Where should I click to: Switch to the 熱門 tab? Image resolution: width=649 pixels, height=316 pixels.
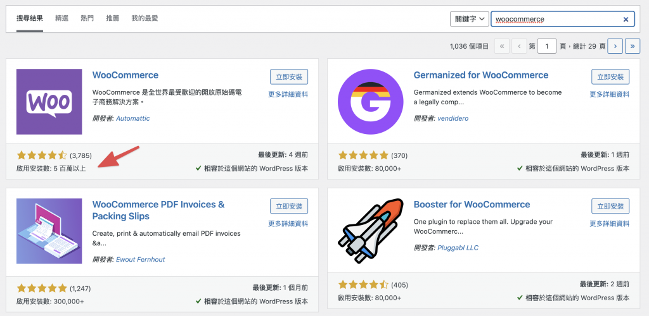[x=87, y=18]
